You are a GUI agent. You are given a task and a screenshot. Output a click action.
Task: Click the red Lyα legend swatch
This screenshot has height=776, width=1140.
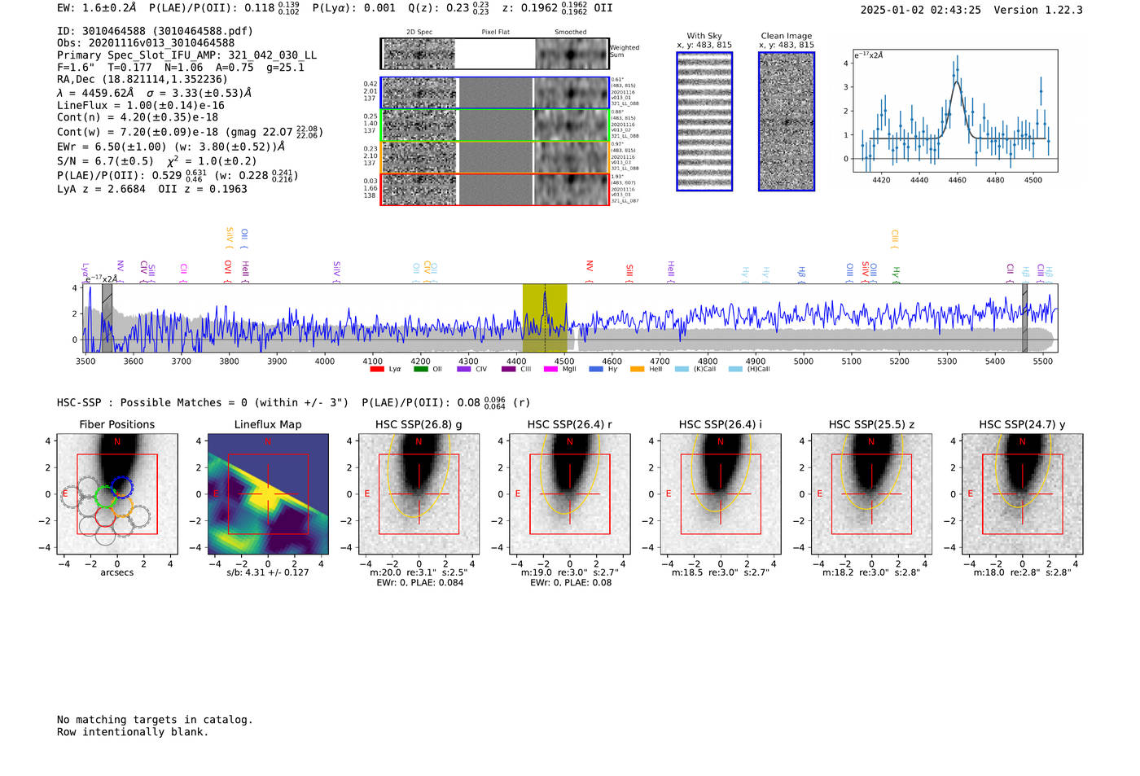tap(377, 369)
